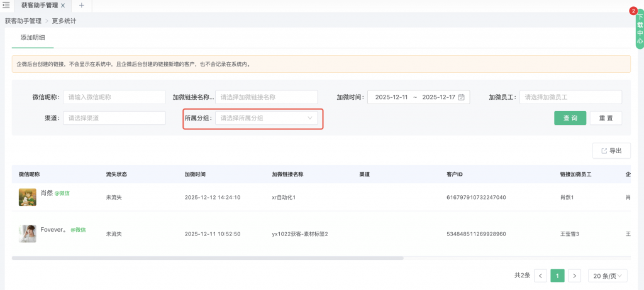Open the 20条/页 page size dropdown
Screen dimensions: 644x290
[608, 276]
